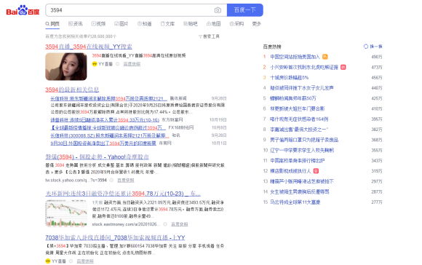Open 百度快照 under 7038毕加索 result
Image resolution: width=422 pixels, height=265 pixels.
pos(85,261)
